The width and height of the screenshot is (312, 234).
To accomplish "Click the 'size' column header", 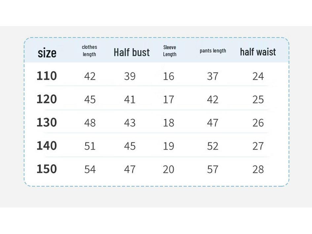I will pos(47,53).
